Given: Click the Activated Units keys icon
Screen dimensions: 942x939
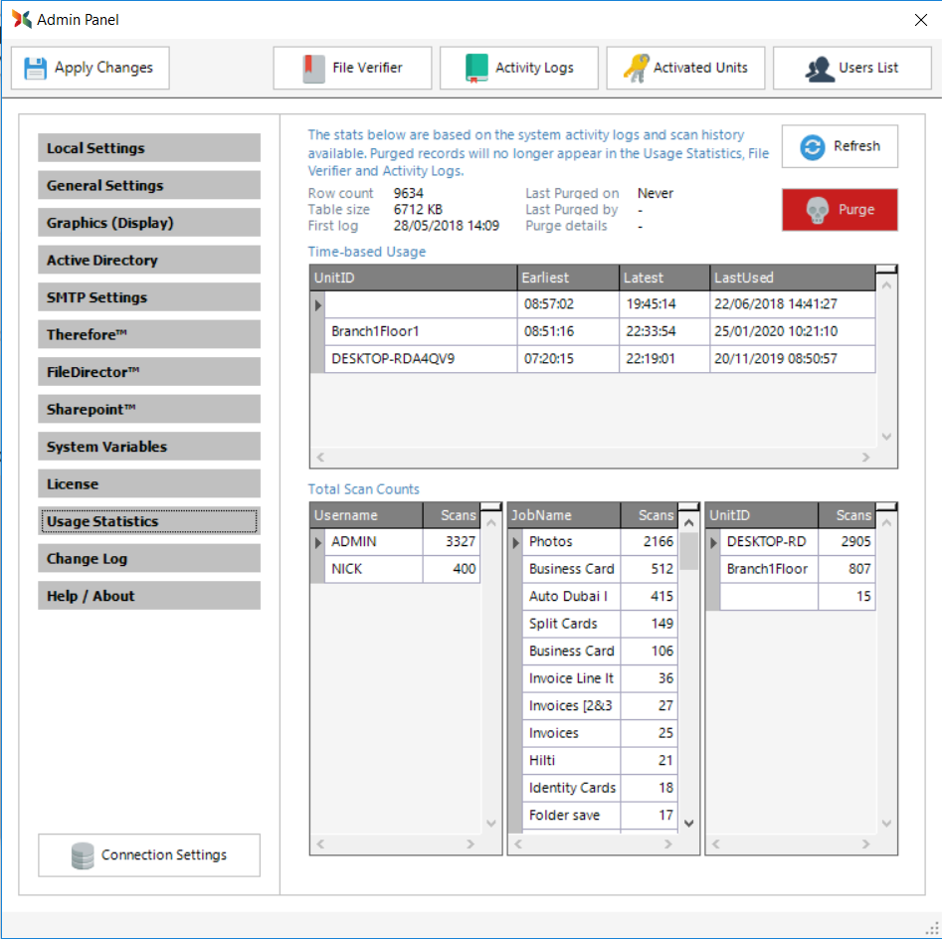Looking at the screenshot, I should click(636, 69).
